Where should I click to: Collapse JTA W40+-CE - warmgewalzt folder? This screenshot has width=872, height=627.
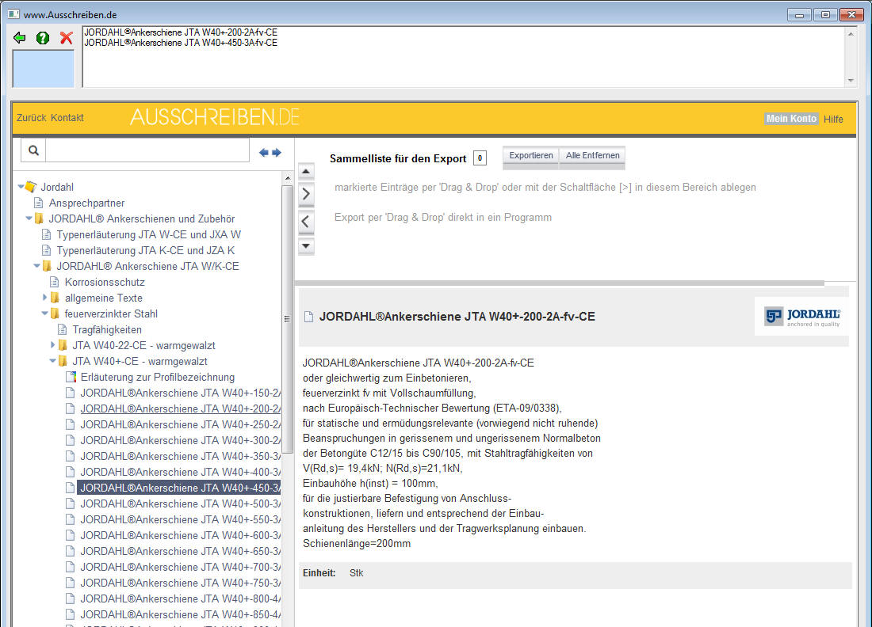click(53, 361)
